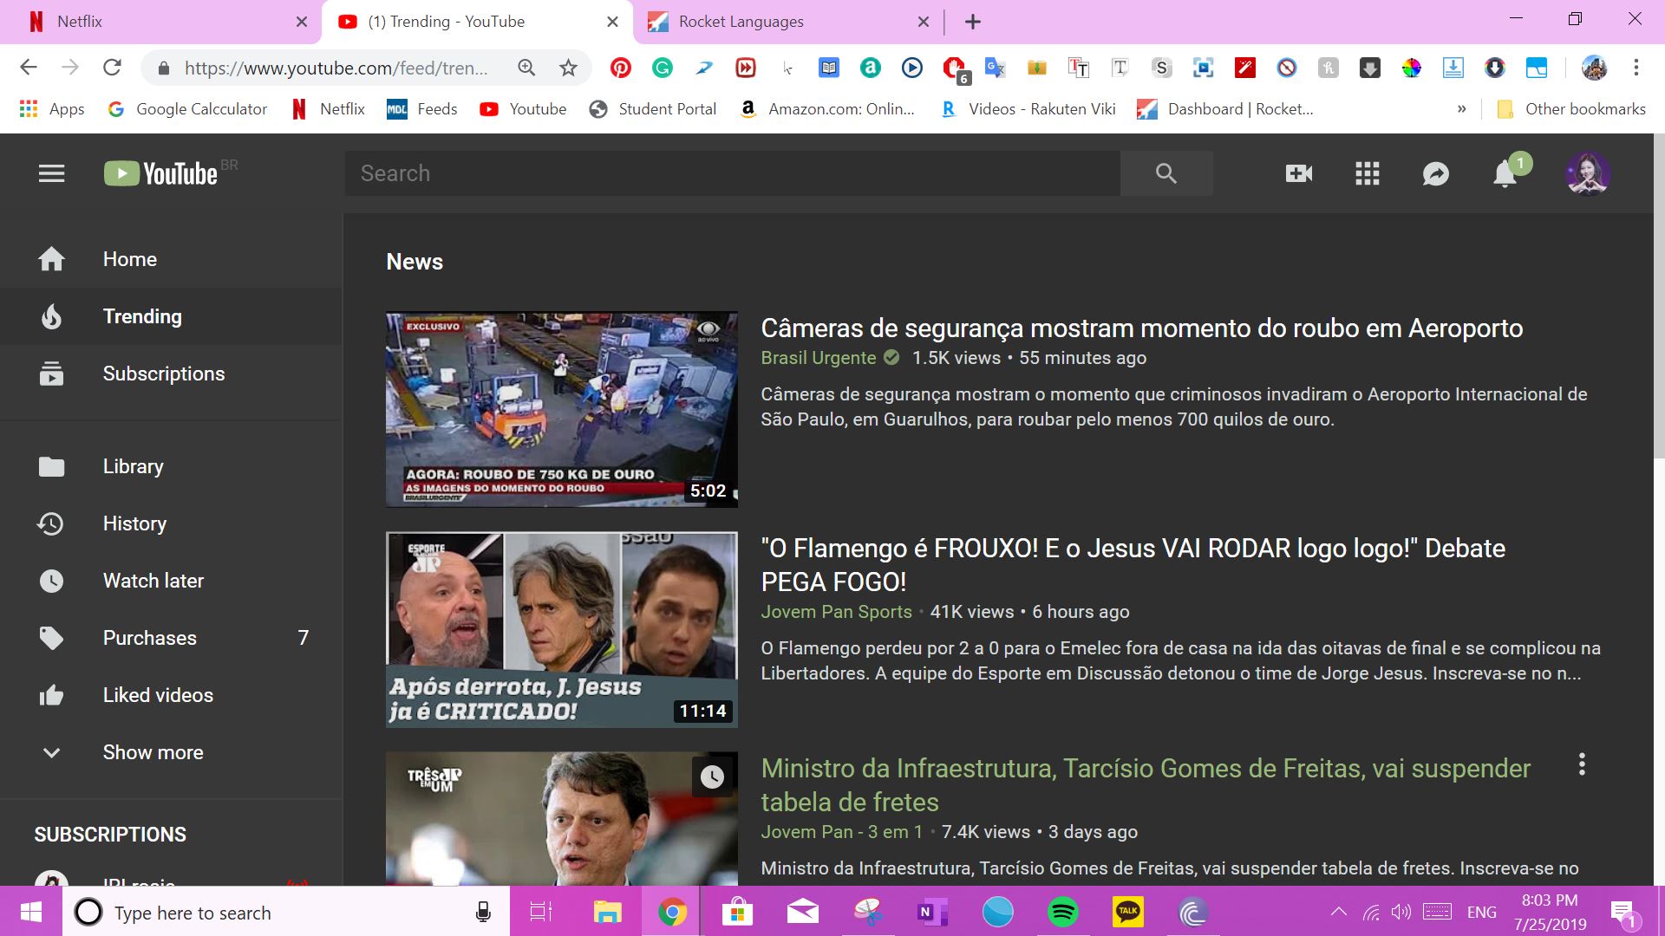The image size is (1665, 936).
Task: Bookmark this page with the star
Action: (568, 68)
